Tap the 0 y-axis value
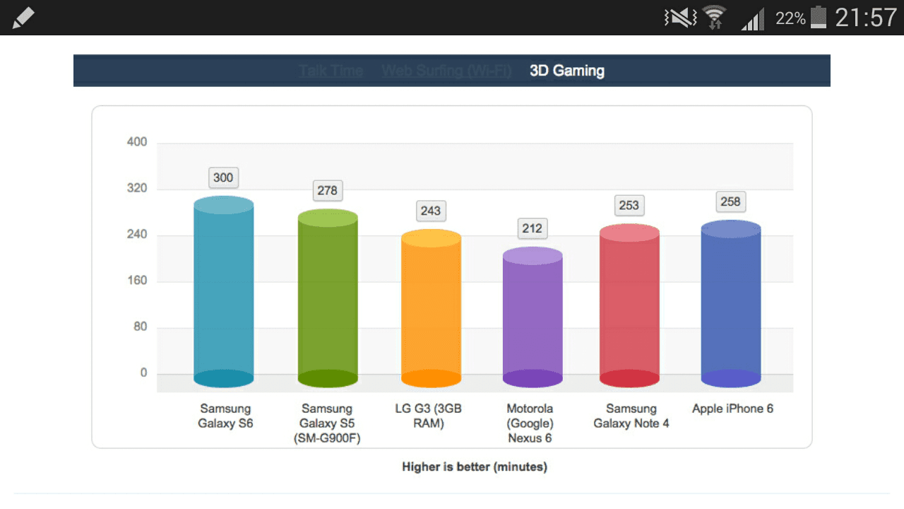904x509 pixels. (144, 373)
